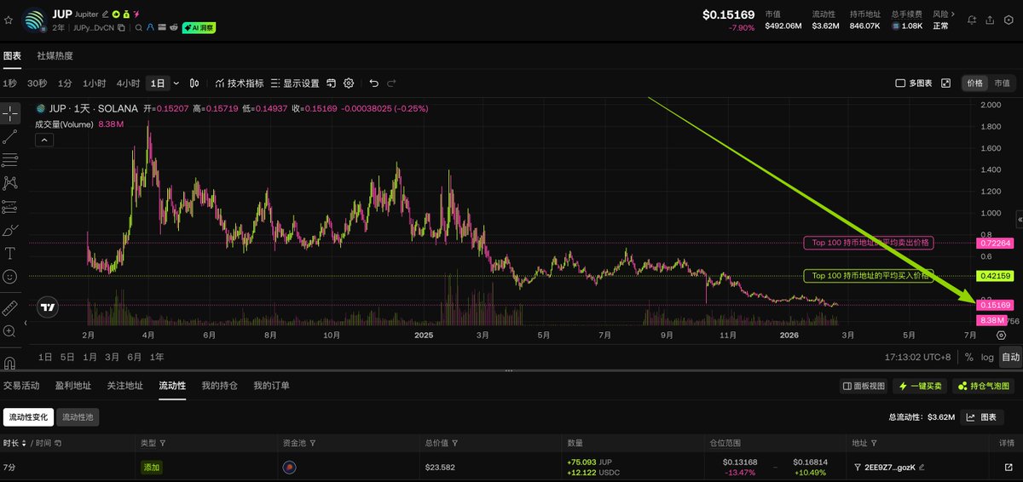Add JUP to favorites with the star icon
This screenshot has height=482, width=1023.
click(9, 20)
